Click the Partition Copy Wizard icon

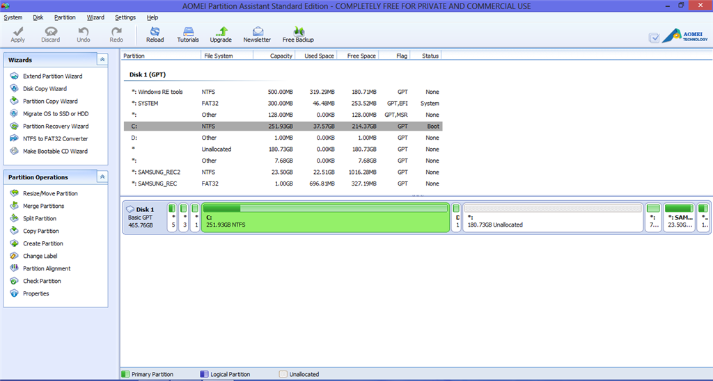coord(15,101)
